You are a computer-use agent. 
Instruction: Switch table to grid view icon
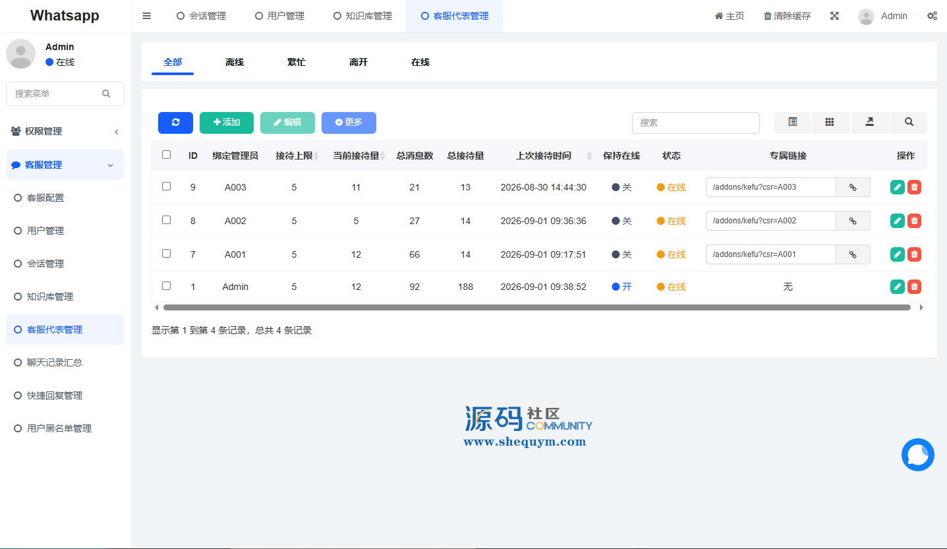click(830, 123)
